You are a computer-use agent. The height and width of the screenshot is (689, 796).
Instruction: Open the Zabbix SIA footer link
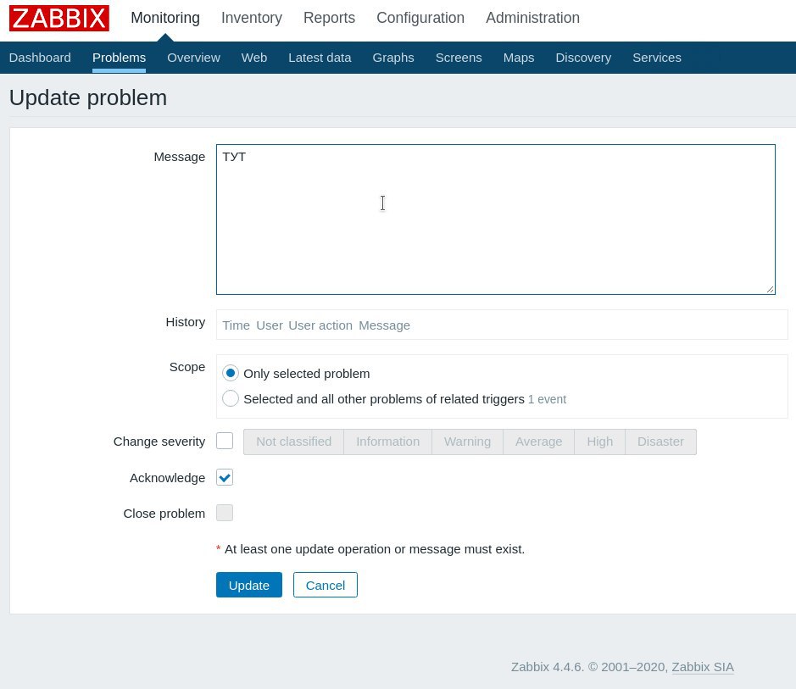click(703, 667)
